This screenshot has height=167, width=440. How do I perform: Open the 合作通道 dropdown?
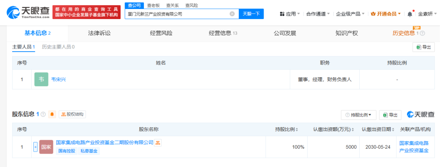318,14
